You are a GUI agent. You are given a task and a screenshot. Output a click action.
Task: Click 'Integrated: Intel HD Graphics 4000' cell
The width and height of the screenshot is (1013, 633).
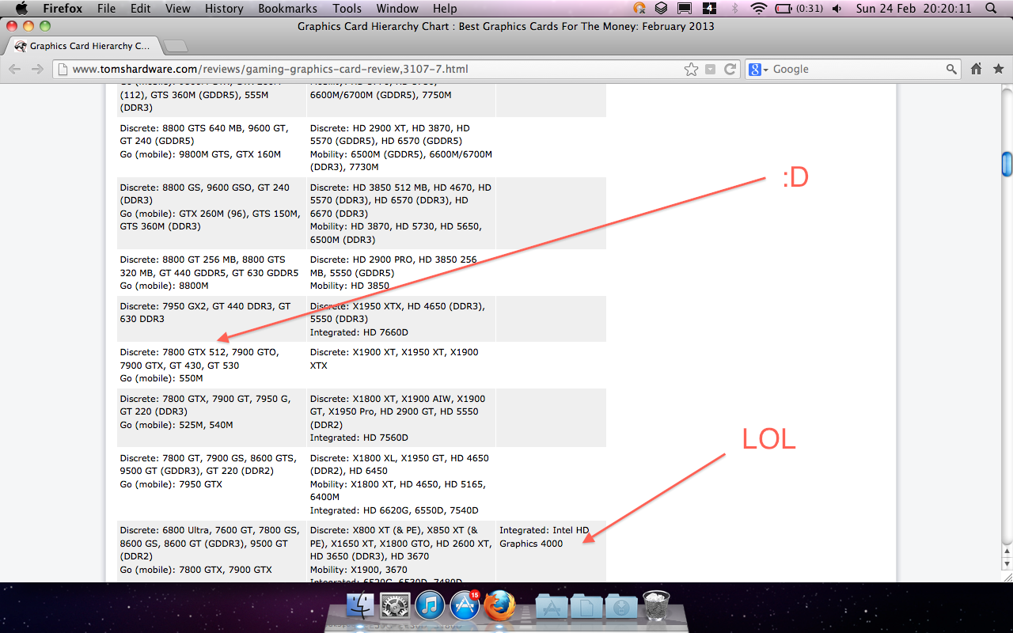click(x=551, y=552)
